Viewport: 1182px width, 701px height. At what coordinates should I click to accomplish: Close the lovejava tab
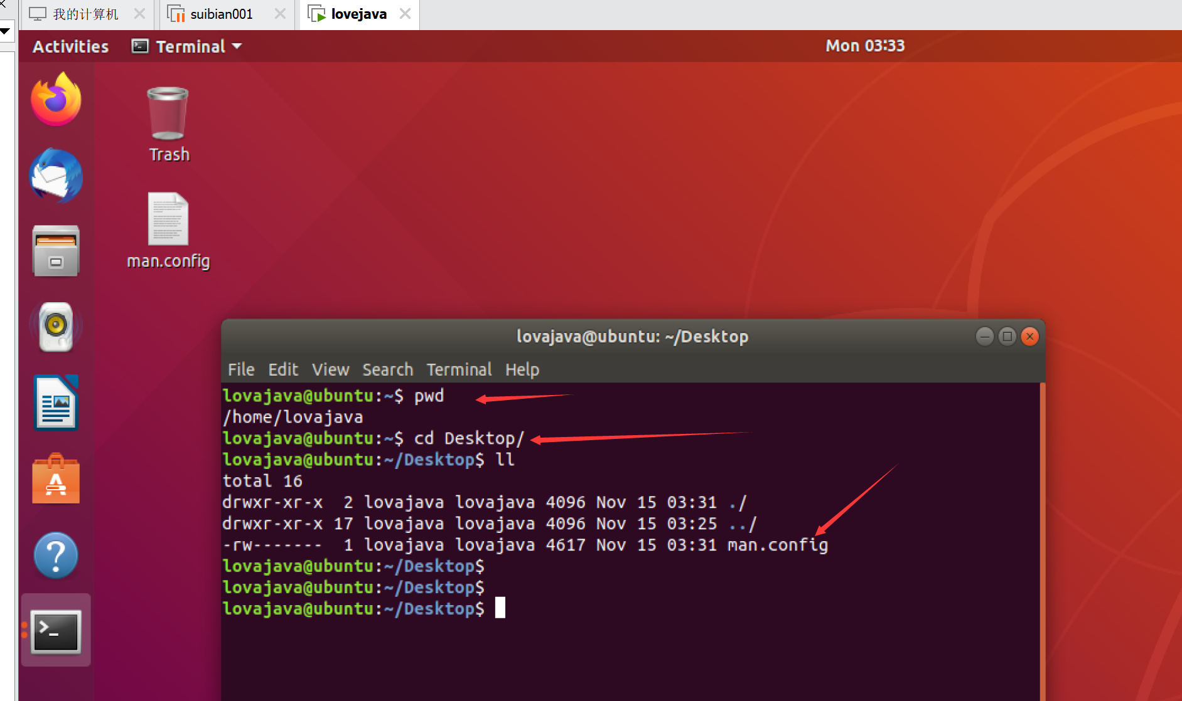coord(406,14)
